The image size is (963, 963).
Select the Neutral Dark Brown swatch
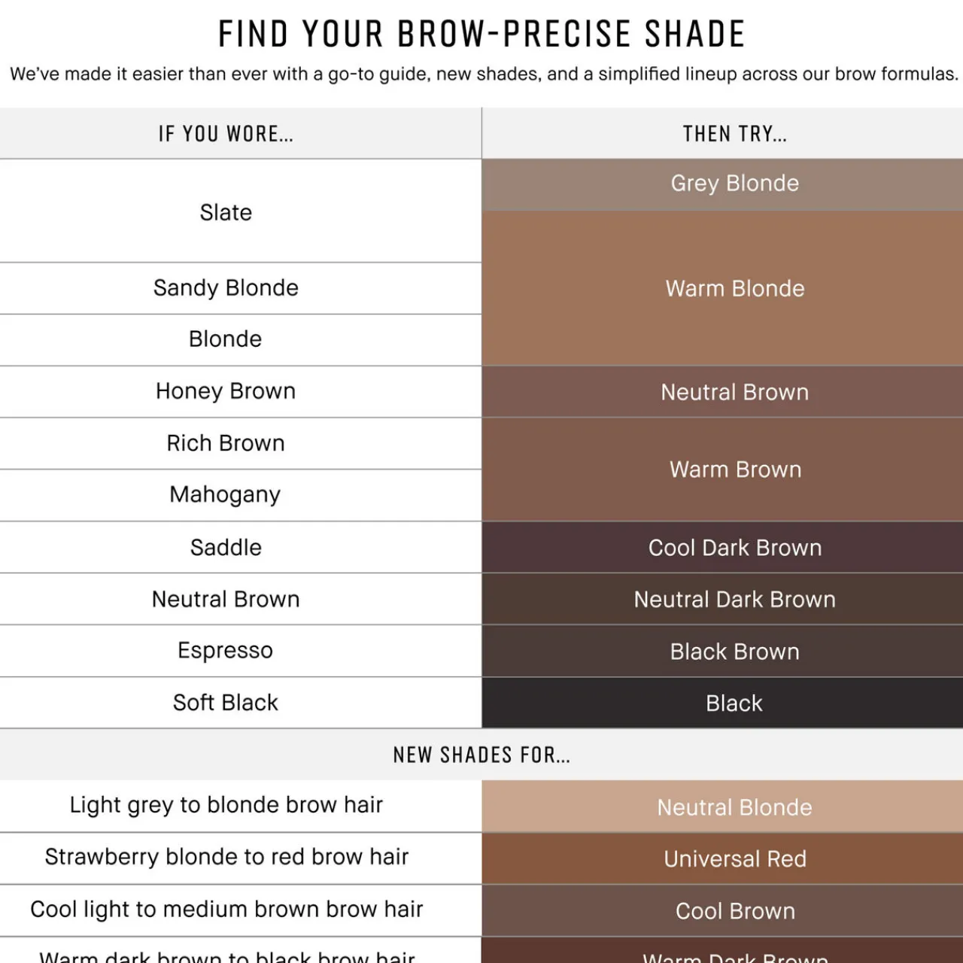(734, 600)
